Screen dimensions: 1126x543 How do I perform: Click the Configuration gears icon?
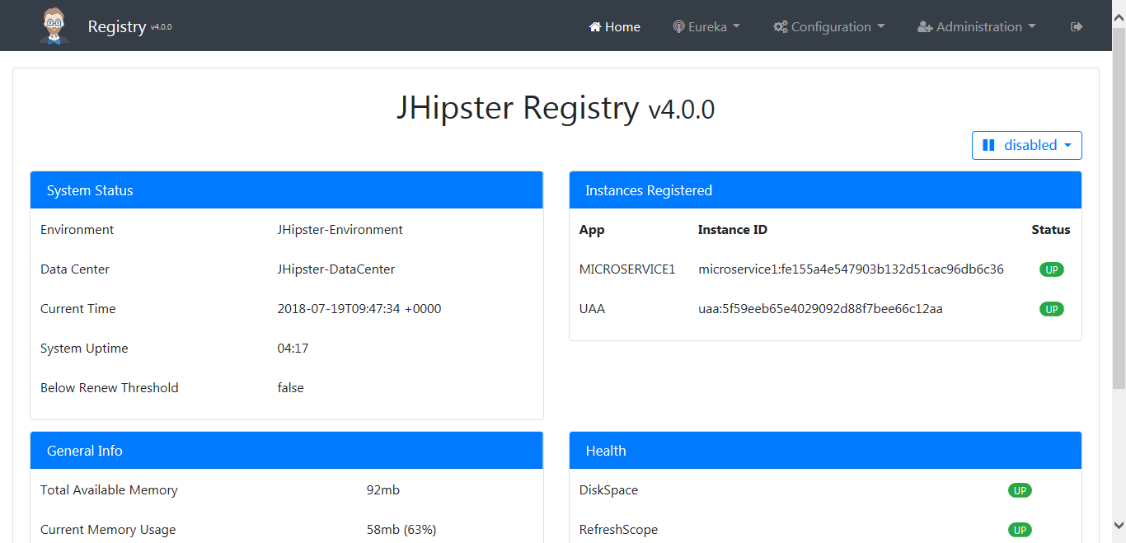781,27
